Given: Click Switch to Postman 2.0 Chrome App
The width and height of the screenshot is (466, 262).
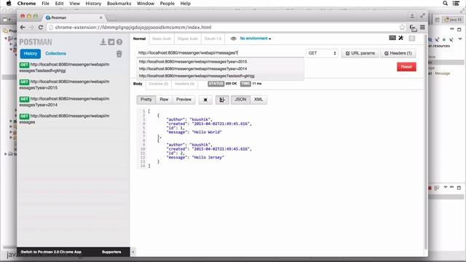Looking at the screenshot, I should (51, 252).
